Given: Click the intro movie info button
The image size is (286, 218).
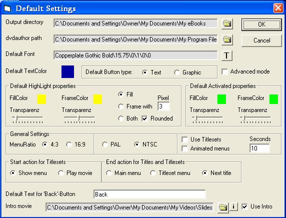Looking at the screenshot, I should (x=233, y=206).
